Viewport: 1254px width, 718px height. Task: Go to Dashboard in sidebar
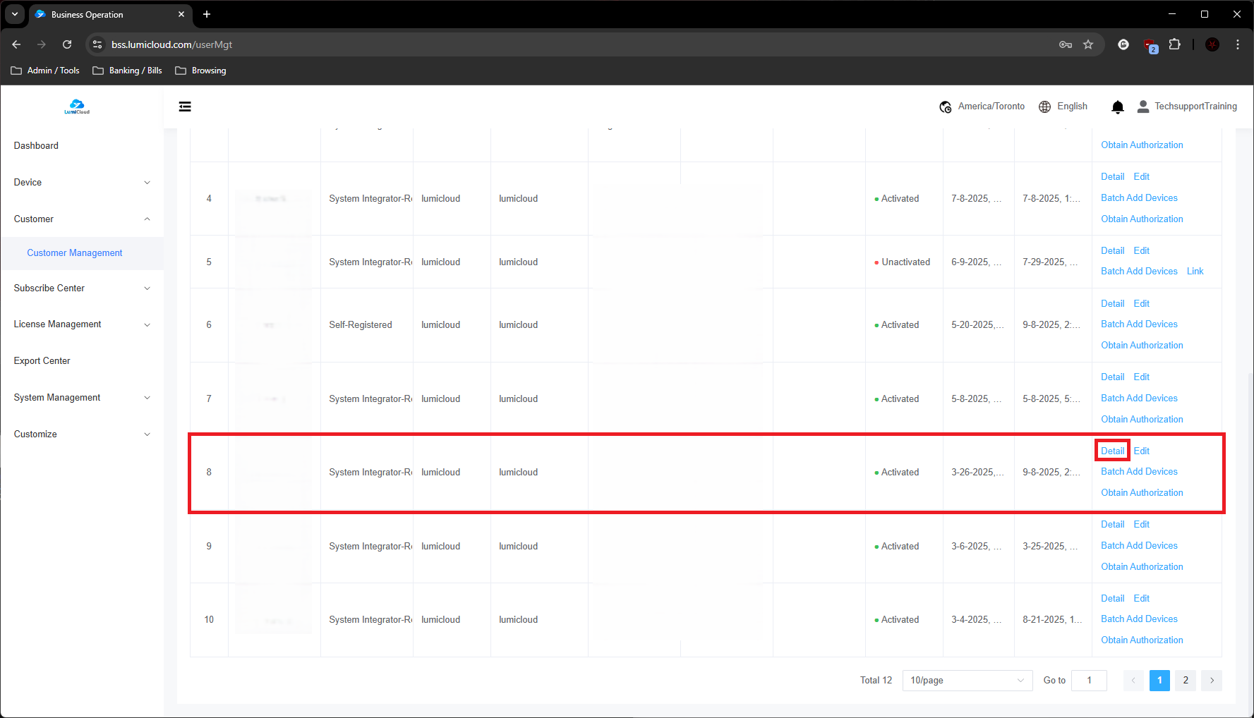(x=36, y=146)
